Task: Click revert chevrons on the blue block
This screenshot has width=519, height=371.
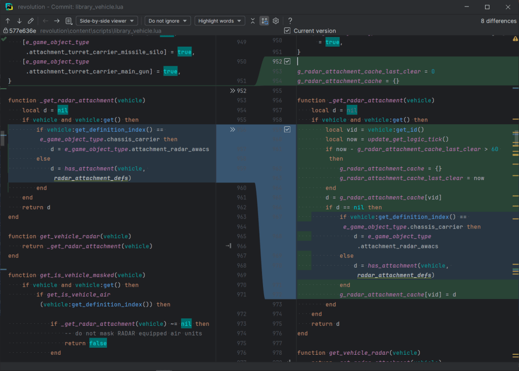Action: point(233,130)
